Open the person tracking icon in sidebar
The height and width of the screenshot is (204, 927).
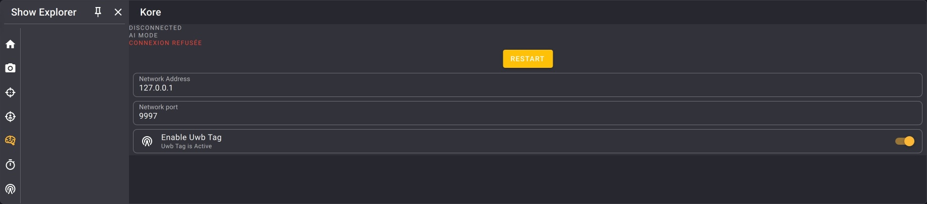click(10, 117)
